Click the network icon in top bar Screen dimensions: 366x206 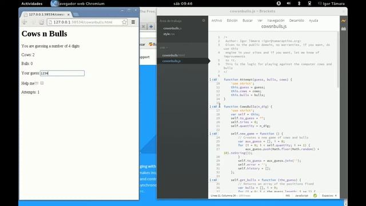(309, 3)
